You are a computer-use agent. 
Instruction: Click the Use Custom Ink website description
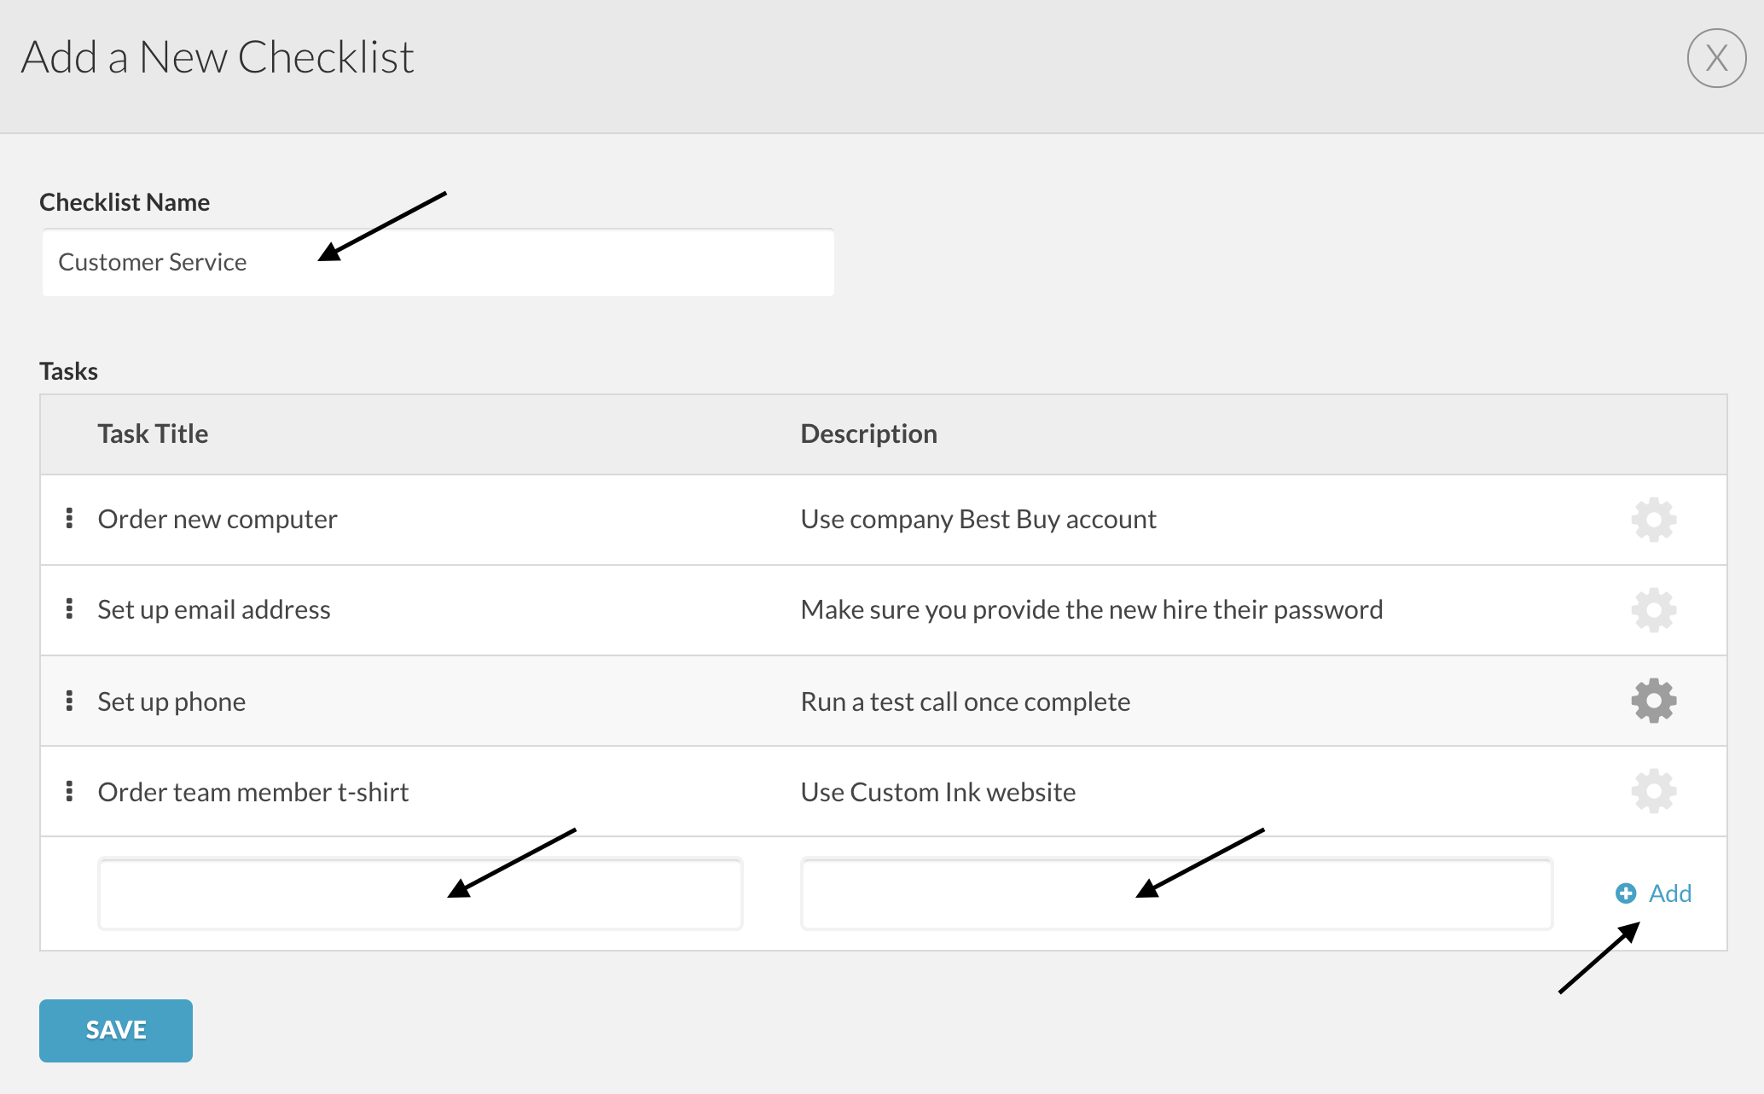click(x=937, y=792)
